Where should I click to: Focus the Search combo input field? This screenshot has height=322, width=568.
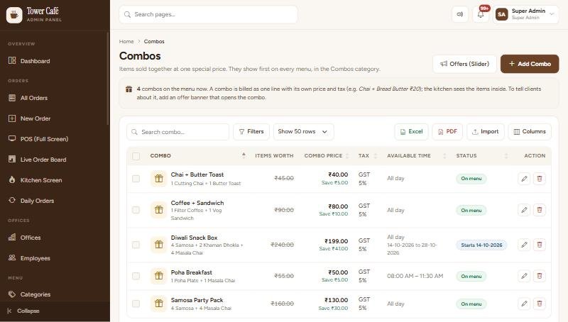[x=178, y=132]
